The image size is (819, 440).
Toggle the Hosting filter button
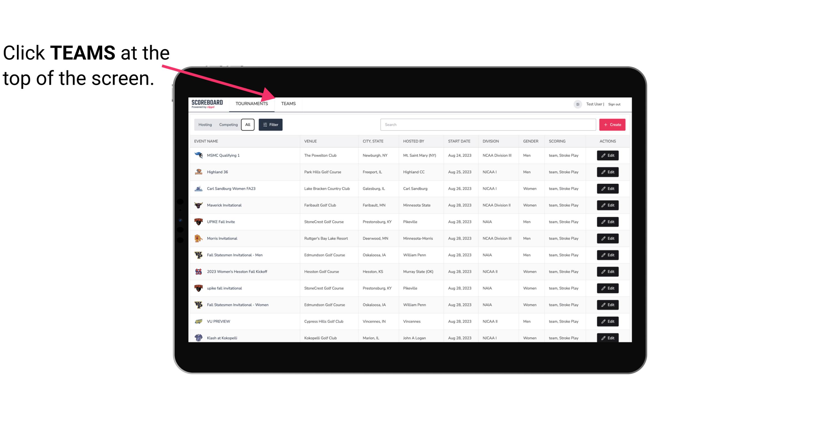coord(205,124)
